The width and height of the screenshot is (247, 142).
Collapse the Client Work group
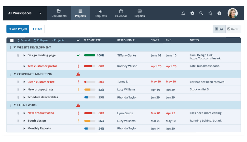pos(15,105)
